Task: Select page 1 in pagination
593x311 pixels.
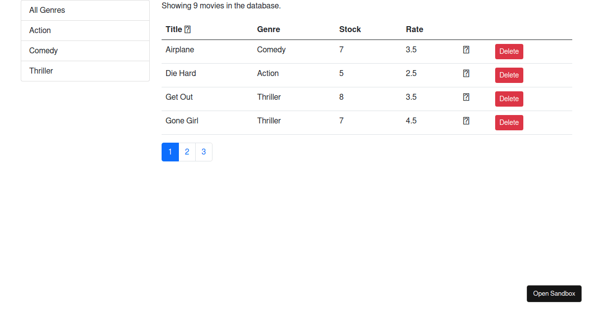Action: click(170, 152)
